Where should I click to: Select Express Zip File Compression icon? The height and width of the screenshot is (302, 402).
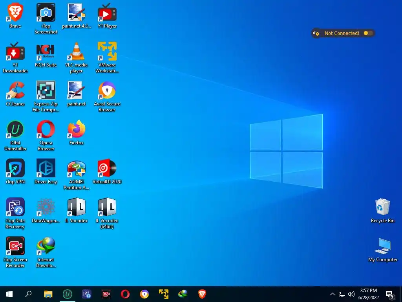46,97
